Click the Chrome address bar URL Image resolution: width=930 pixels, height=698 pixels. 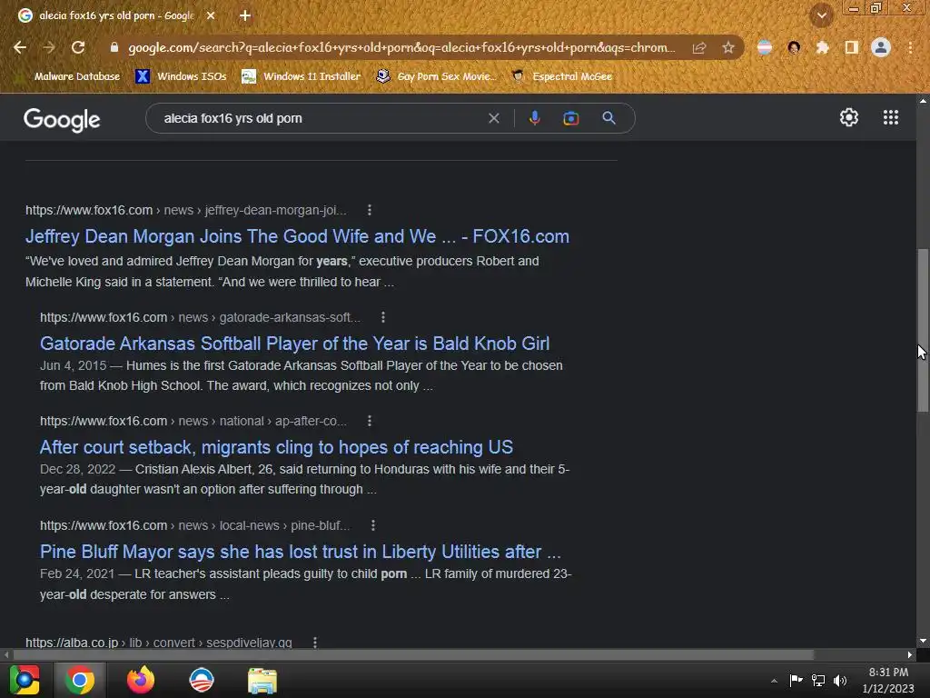pos(401,47)
